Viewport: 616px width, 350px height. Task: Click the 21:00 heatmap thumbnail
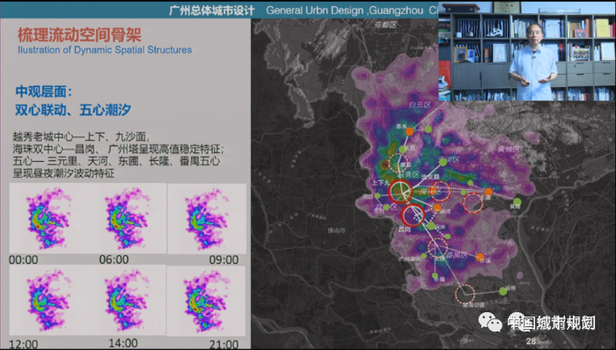pos(207,301)
